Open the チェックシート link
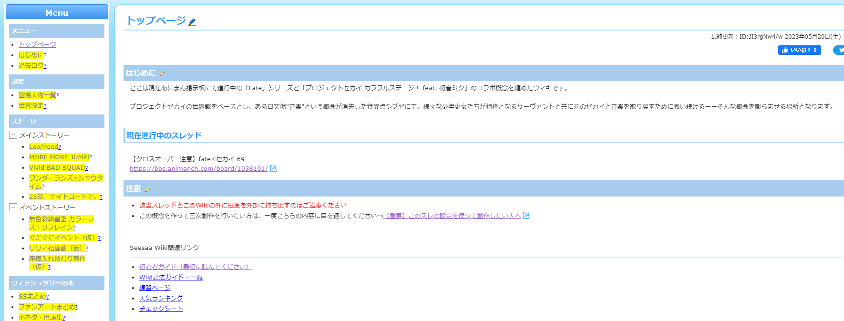This screenshot has width=844, height=321. coord(161,309)
